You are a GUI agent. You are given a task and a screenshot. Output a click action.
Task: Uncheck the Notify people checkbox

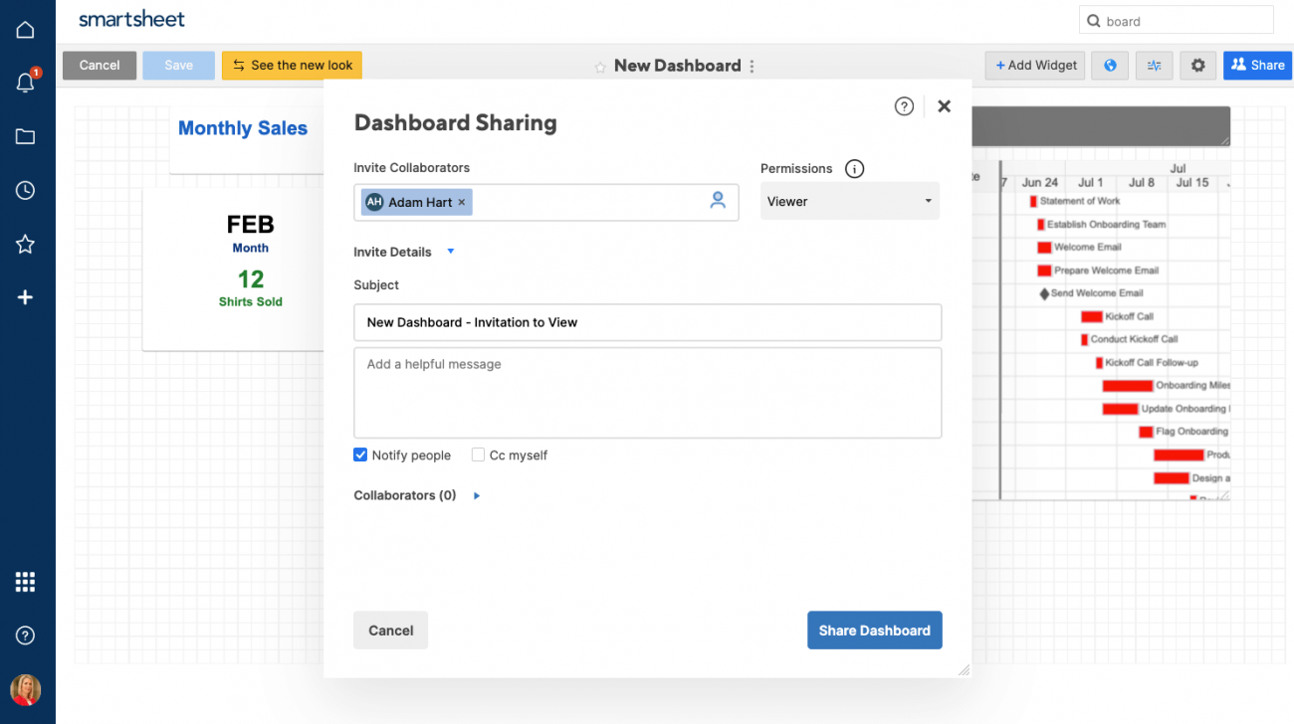359,454
